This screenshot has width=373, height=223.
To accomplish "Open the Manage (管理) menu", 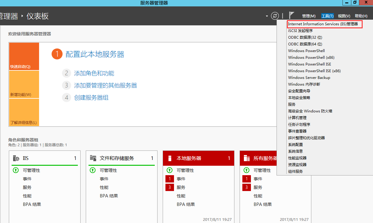I will click(x=309, y=16).
